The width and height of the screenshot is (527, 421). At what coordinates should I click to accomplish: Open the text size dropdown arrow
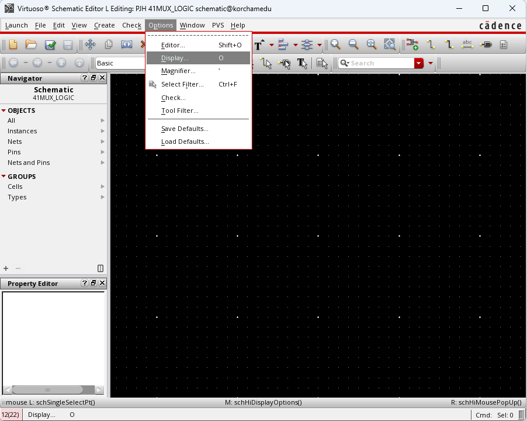pos(271,44)
